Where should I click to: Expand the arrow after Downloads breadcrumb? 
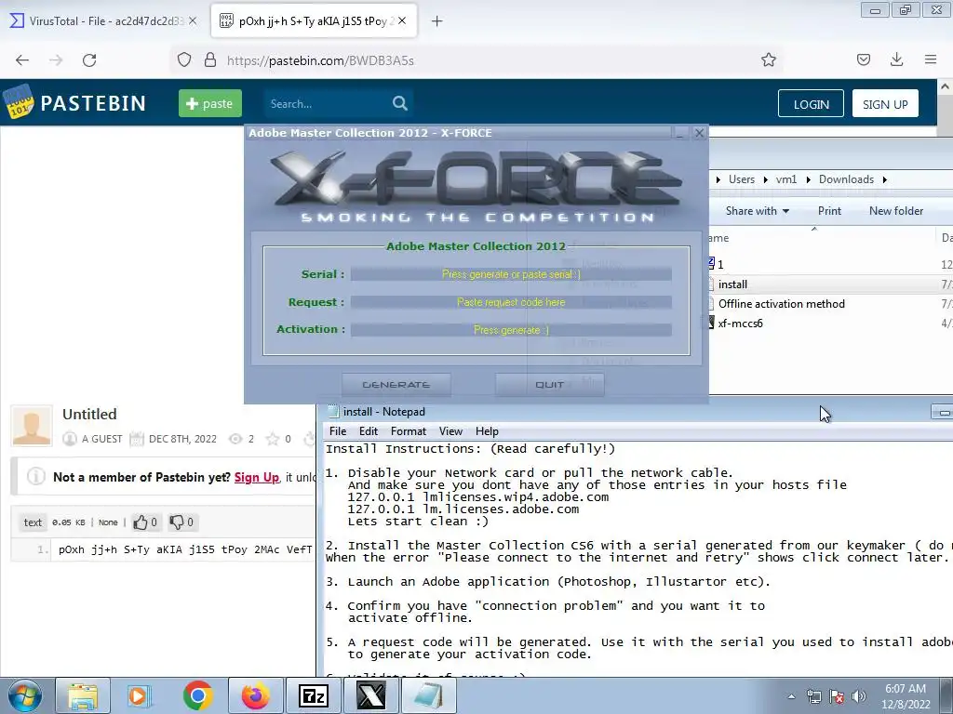[x=885, y=179]
